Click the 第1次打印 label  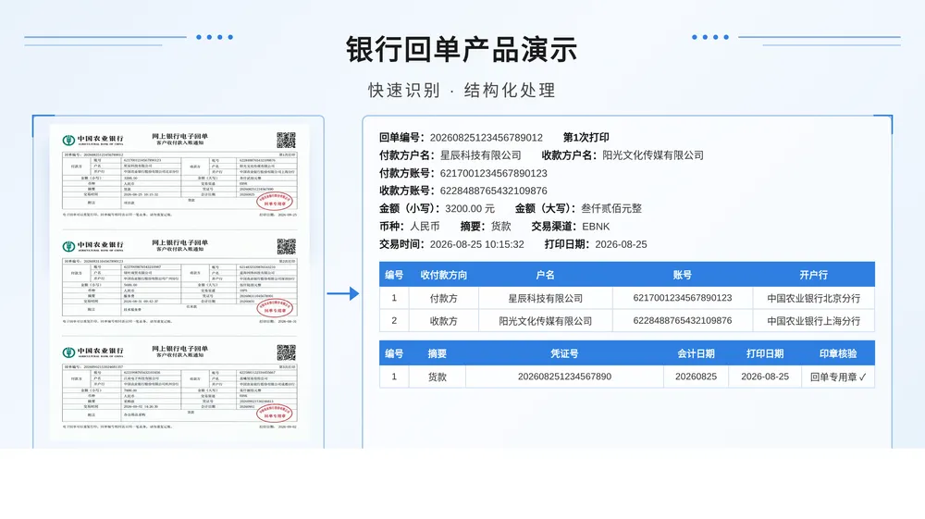point(586,138)
